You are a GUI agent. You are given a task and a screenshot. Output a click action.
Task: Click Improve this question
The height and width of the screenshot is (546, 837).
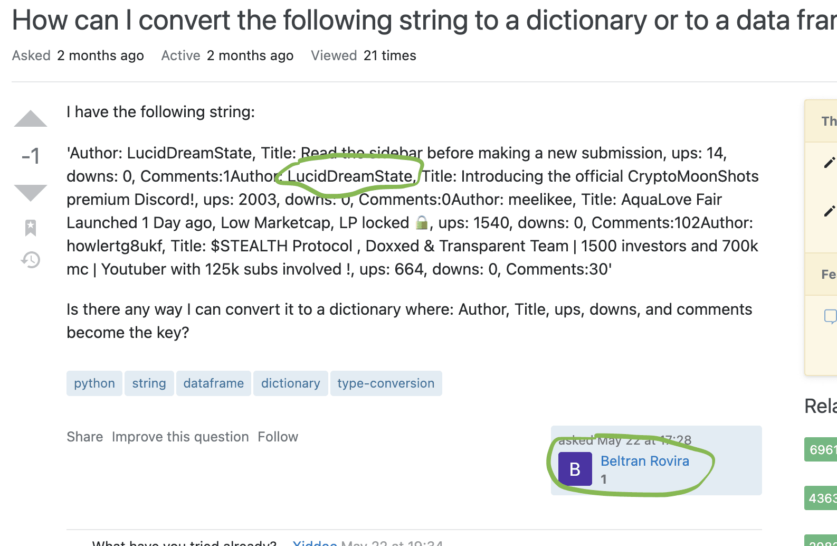[x=180, y=437]
